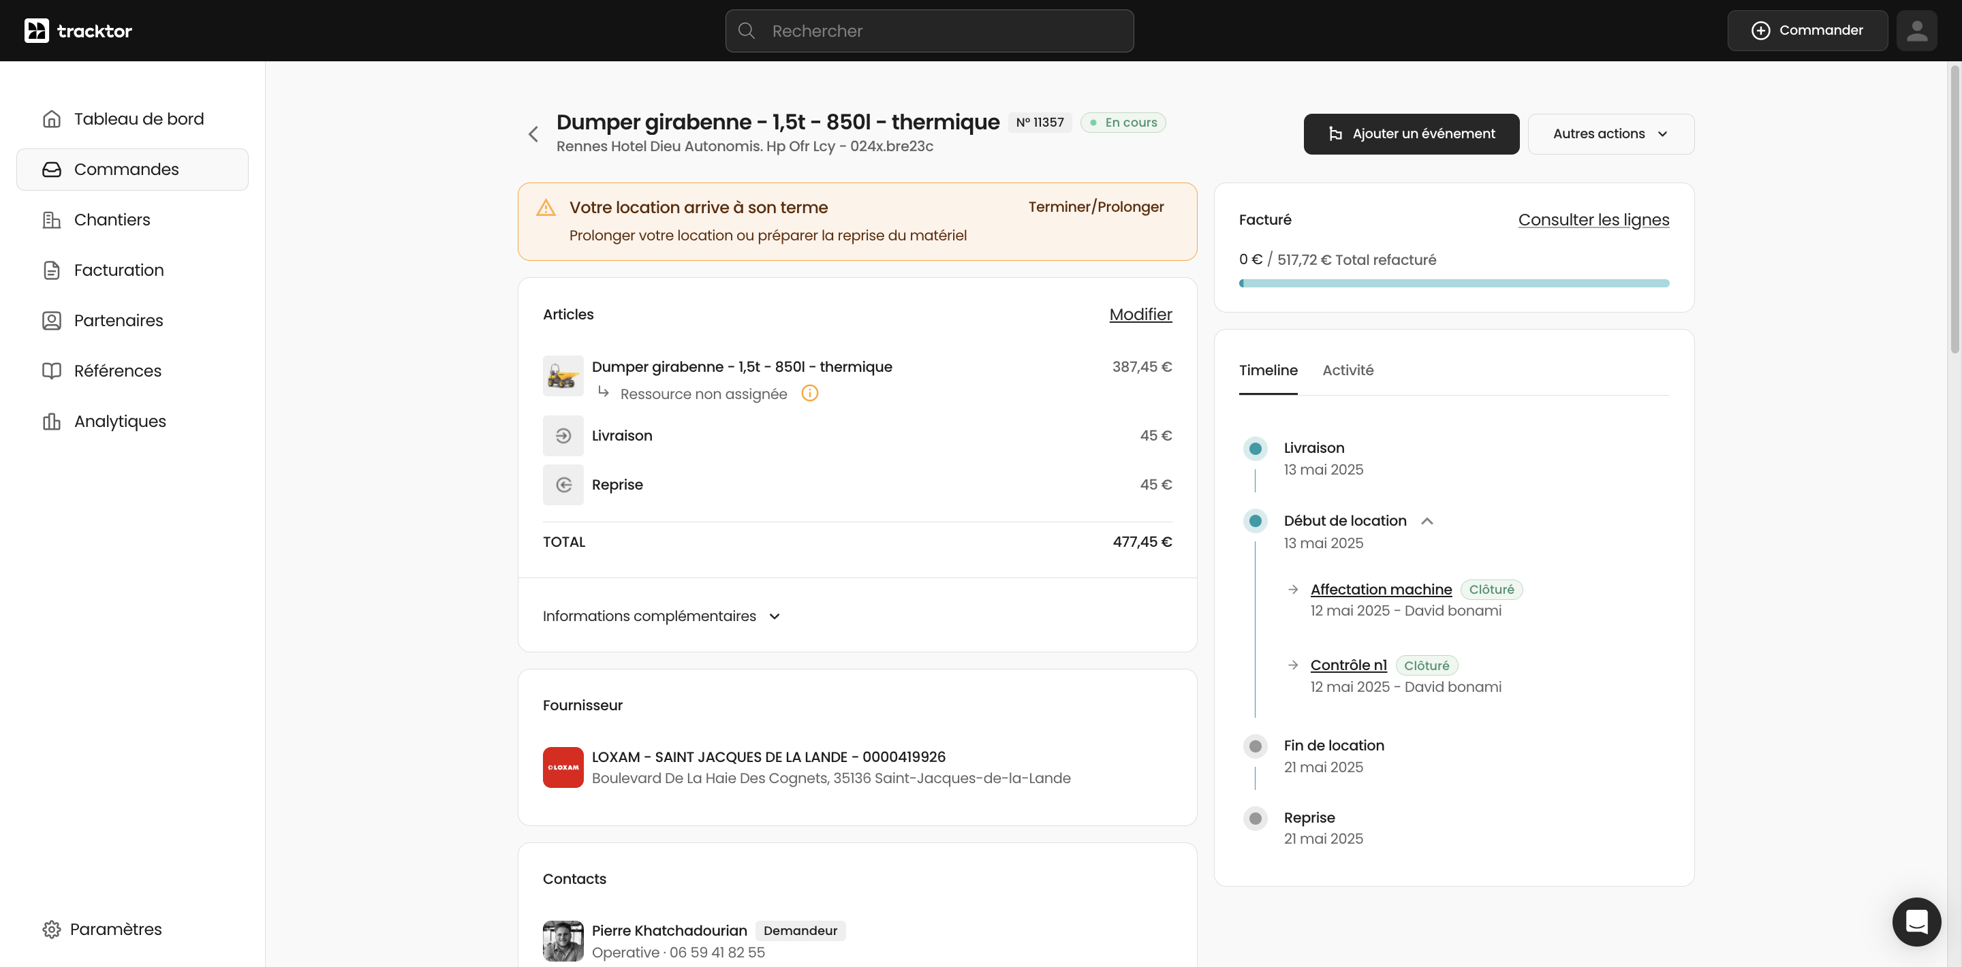
Task: Click the Demandeur tag
Action: pyautogui.click(x=800, y=930)
